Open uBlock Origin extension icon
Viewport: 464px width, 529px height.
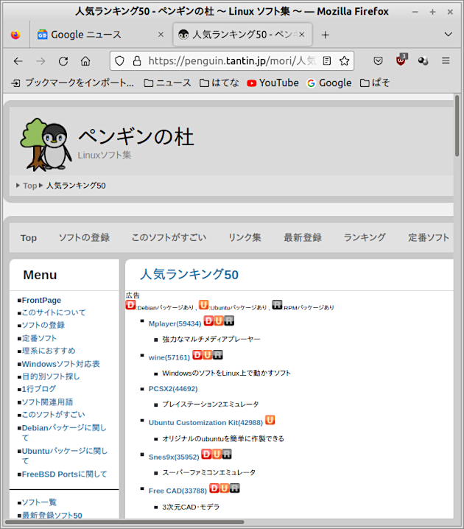coord(401,60)
